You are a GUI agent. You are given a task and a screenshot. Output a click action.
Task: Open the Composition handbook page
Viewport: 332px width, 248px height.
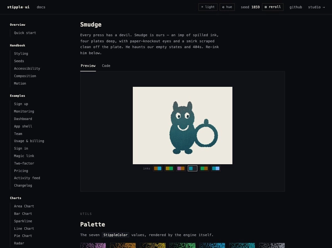pos(25,76)
